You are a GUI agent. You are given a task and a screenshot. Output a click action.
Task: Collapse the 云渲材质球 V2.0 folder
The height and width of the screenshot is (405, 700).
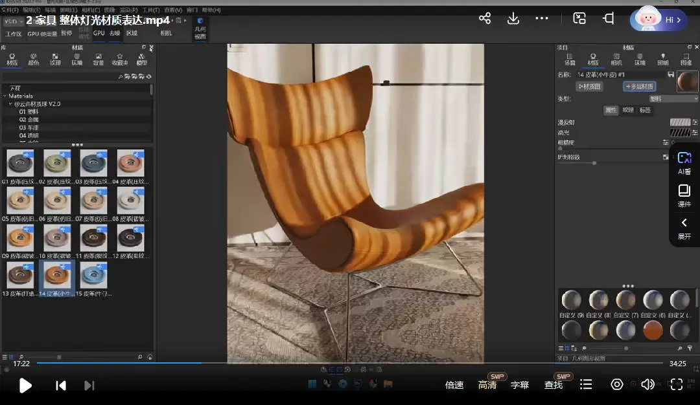tap(11, 104)
